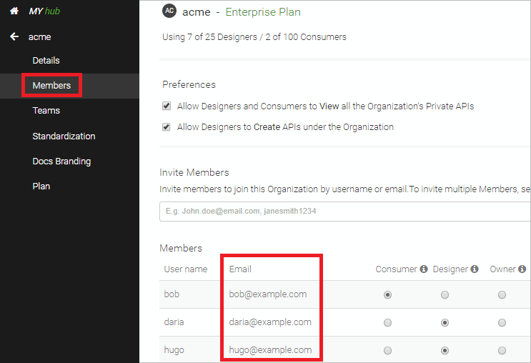531x363 pixels.
Task: Uncheck Allow Designers to Create APIs
Action: coord(167,127)
